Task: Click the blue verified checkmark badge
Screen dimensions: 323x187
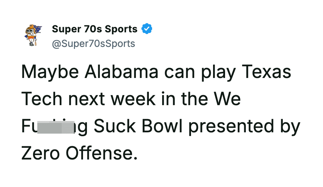Action: pos(147,29)
